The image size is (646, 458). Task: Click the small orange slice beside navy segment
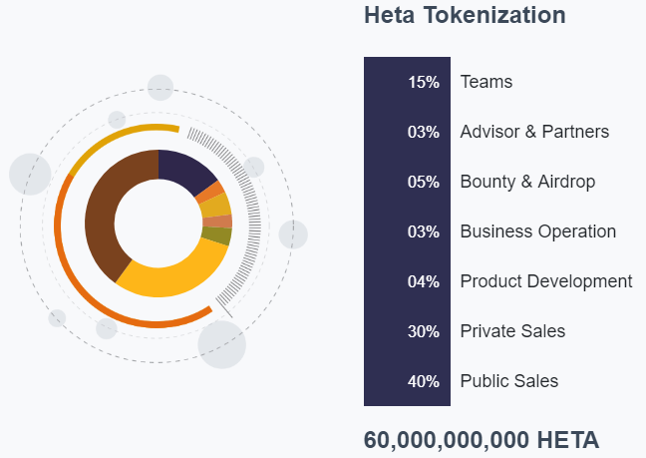click(x=210, y=191)
